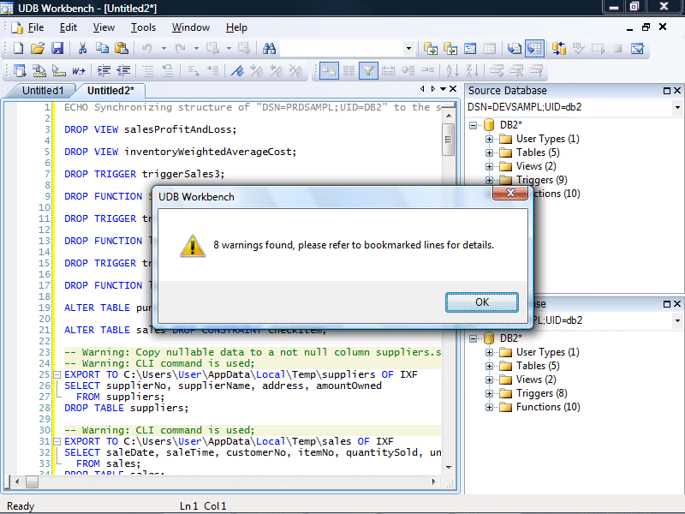Viewport: 685px width, 514px height.
Task: Click the window-with-checkmark icon at toolbar end
Action: point(638,49)
